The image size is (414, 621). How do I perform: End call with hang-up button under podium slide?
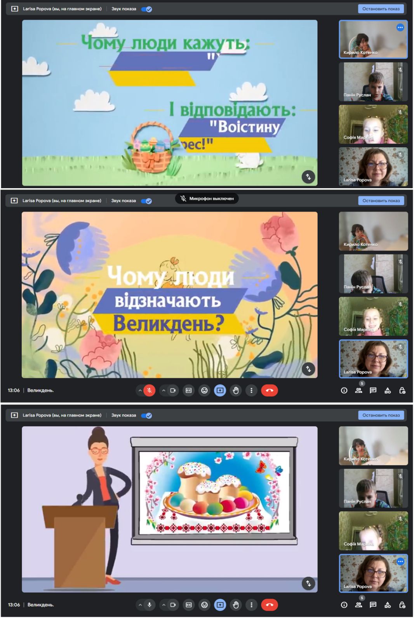[x=269, y=605]
